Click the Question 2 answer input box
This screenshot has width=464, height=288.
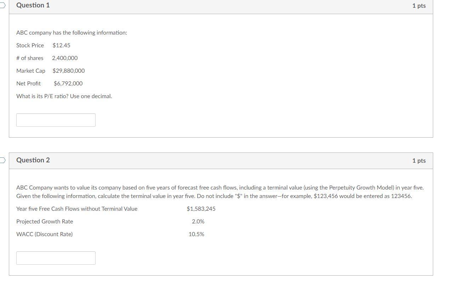click(56, 258)
